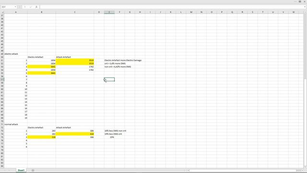
Task: Select cell C54 with value 1742
Action: point(75,70)
